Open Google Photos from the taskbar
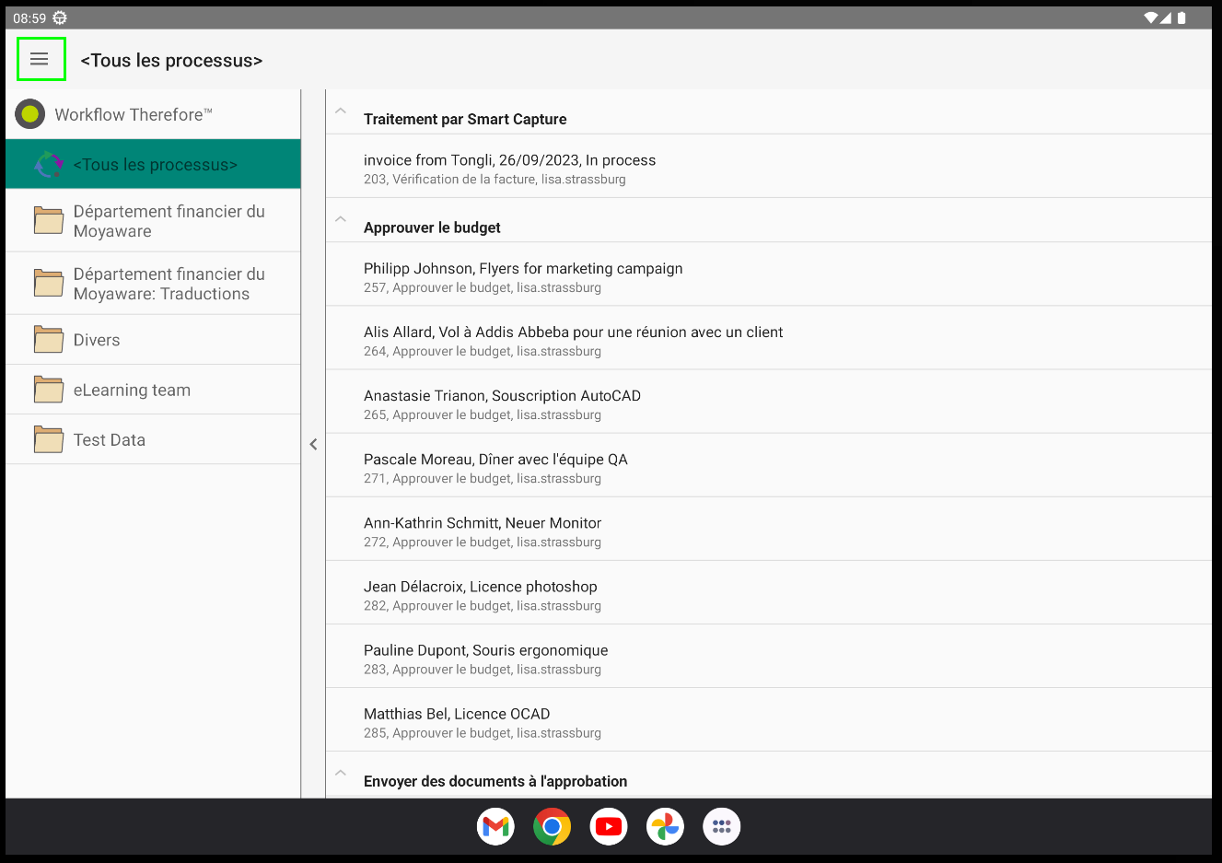 pyautogui.click(x=665, y=826)
